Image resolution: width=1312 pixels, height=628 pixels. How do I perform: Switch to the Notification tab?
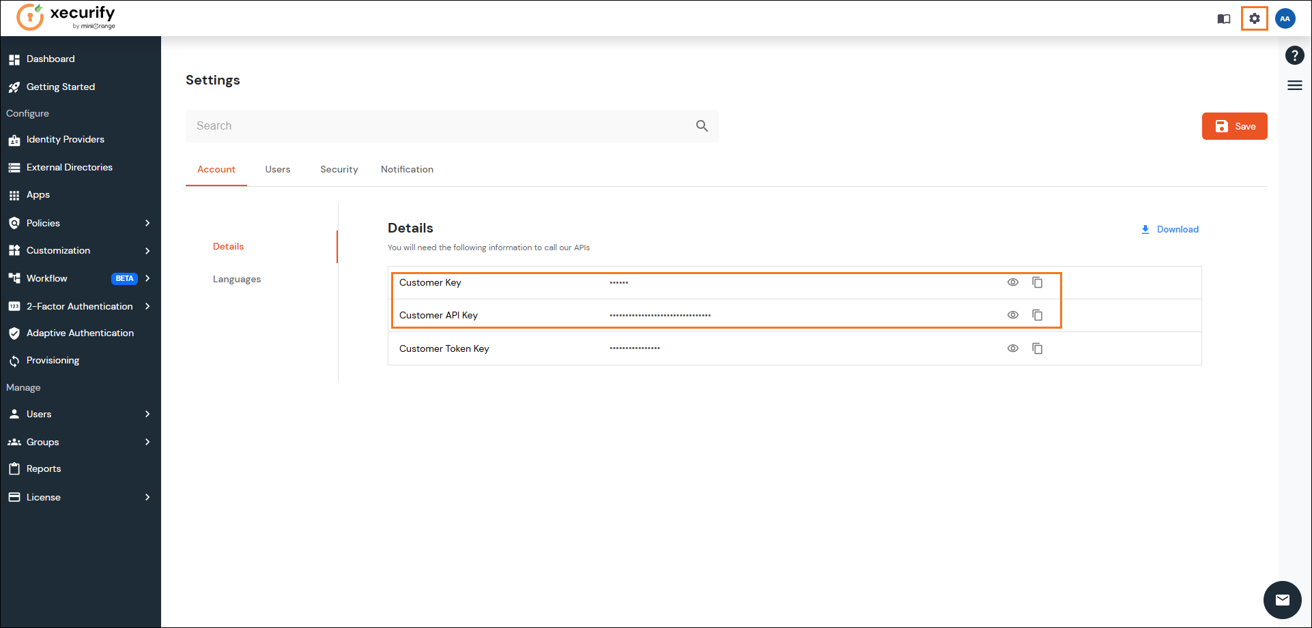click(x=407, y=169)
